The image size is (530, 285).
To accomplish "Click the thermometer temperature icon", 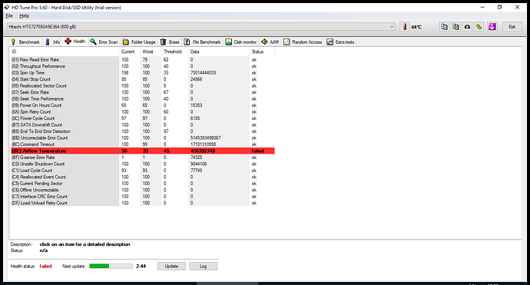I will tap(405, 27).
